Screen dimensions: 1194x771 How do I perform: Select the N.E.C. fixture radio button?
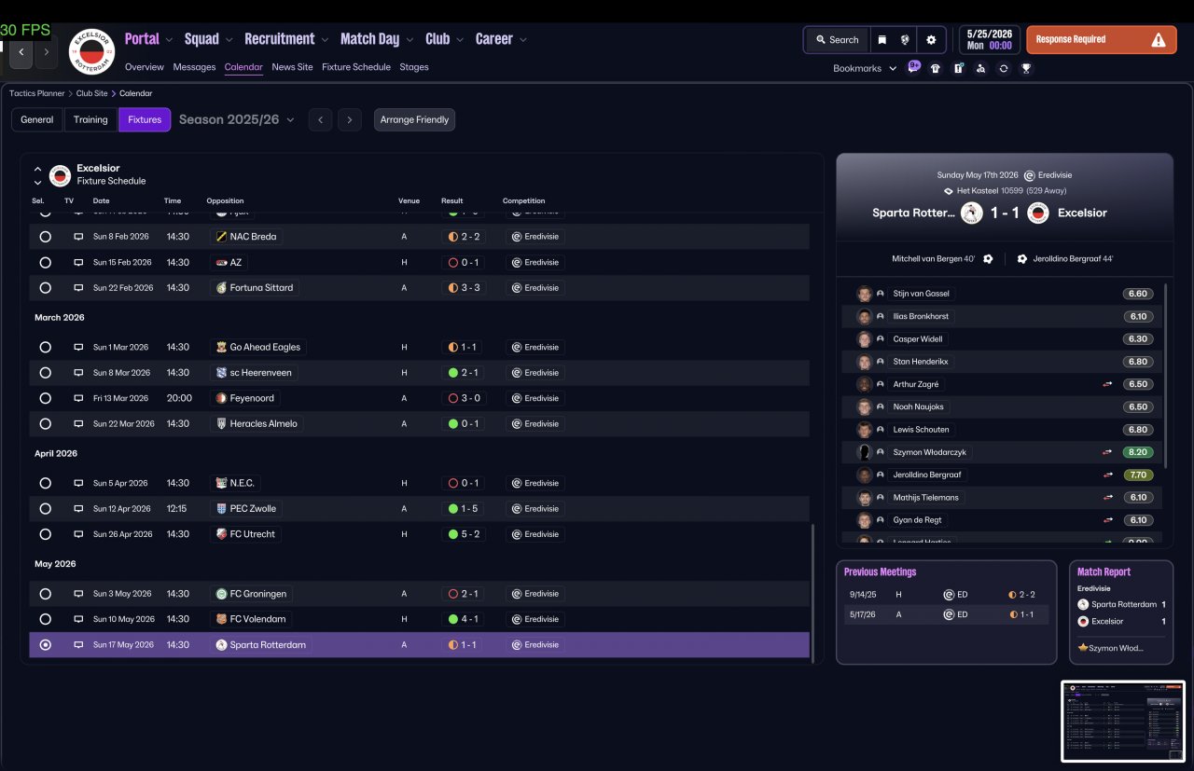click(x=45, y=483)
